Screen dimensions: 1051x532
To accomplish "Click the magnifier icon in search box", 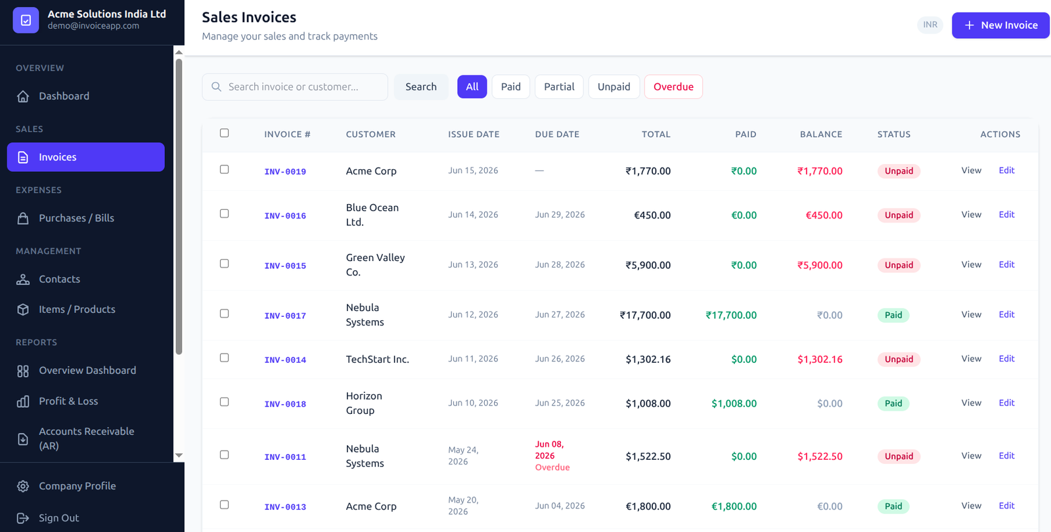I will coord(216,87).
